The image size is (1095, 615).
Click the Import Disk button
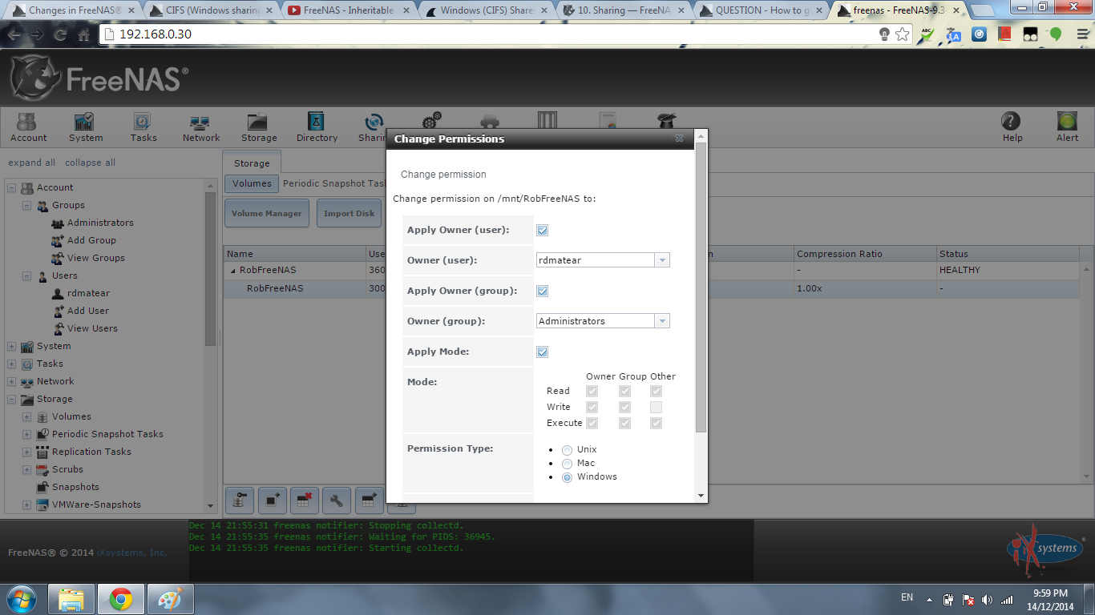click(349, 214)
